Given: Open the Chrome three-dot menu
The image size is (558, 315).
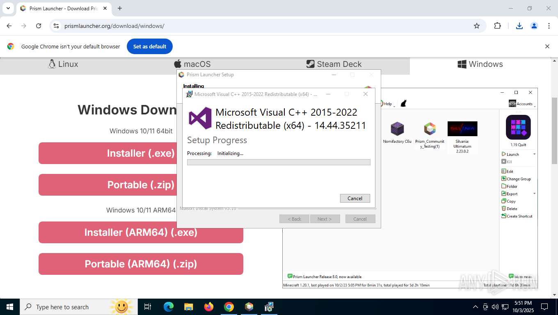Looking at the screenshot, I should point(549,26).
